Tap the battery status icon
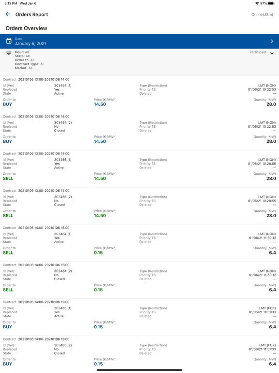This screenshot has height=373, width=279. (x=271, y=3)
